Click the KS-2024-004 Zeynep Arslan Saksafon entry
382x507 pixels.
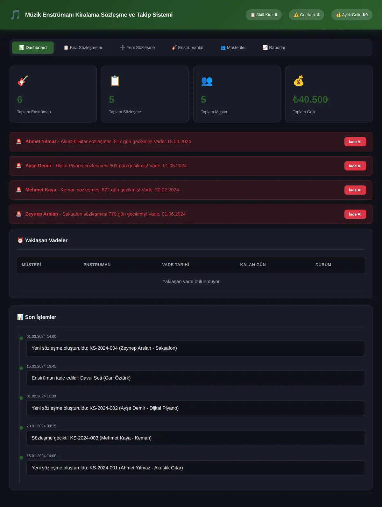195,348
